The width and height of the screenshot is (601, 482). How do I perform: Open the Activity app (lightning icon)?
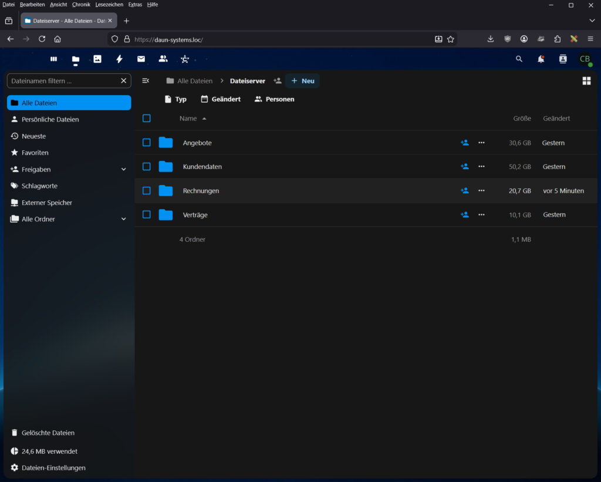pos(120,59)
